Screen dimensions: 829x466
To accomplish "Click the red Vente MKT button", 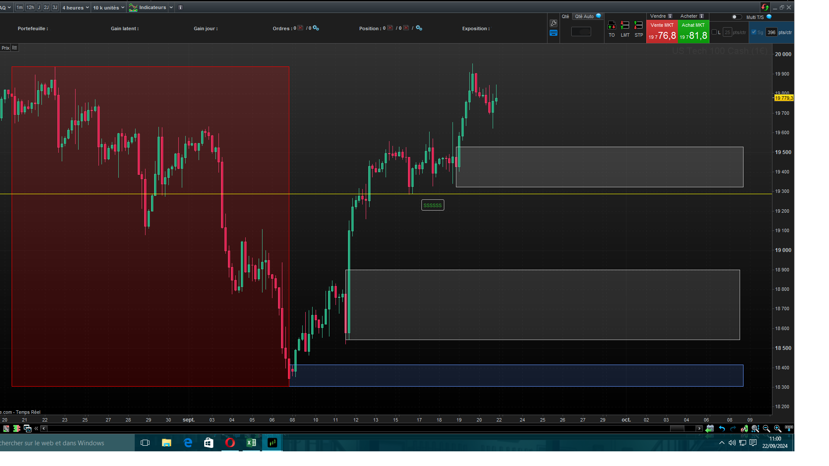I will [662, 32].
